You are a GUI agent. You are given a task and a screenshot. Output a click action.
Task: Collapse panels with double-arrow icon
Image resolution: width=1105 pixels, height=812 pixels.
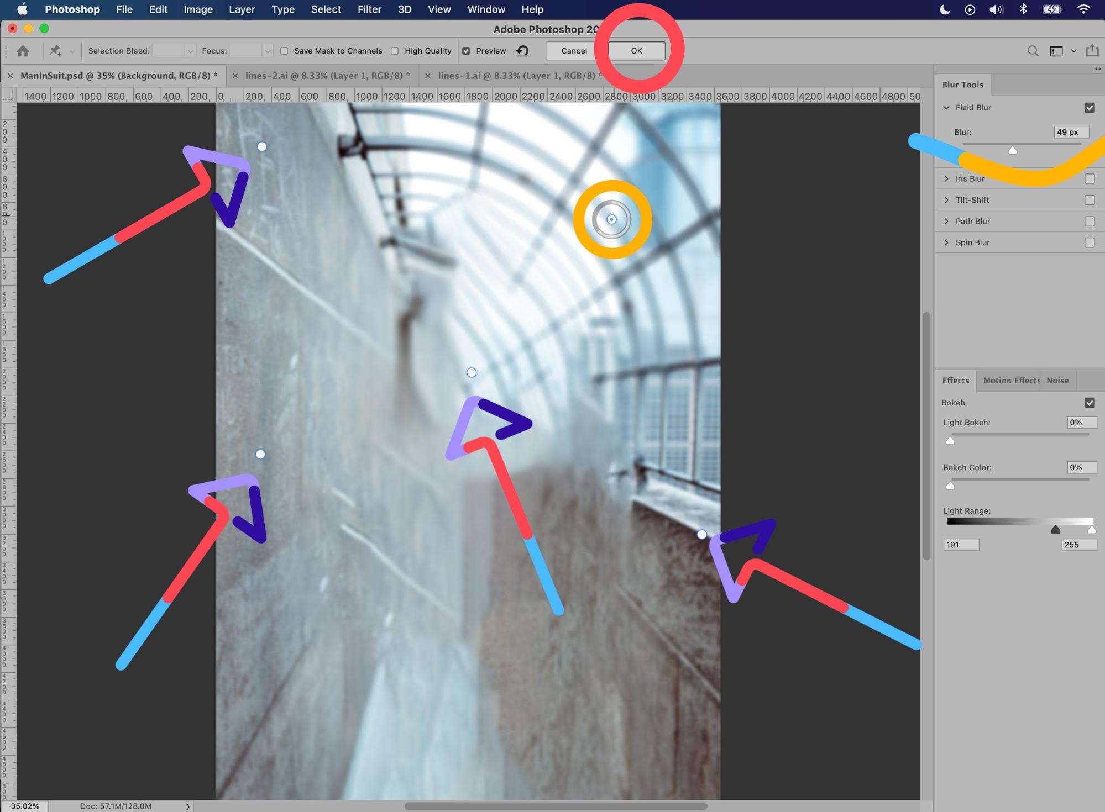[x=1097, y=69]
